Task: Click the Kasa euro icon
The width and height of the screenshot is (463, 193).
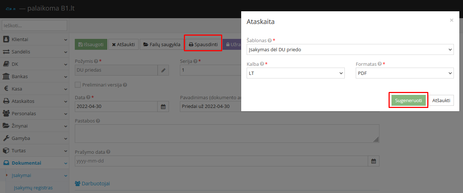Action: [x=6, y=89]
